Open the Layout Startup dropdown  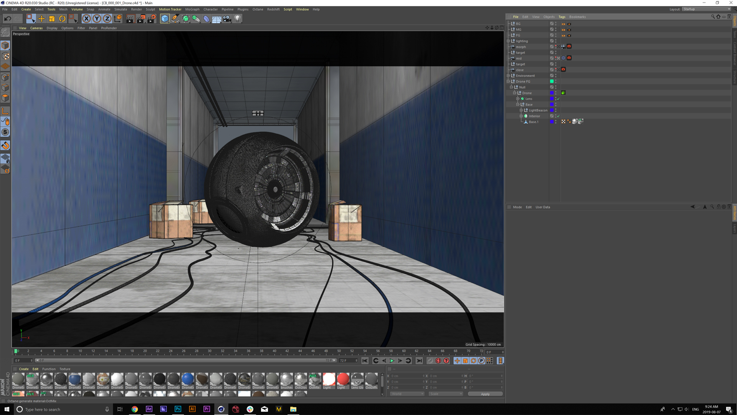[x=706, y=9]
